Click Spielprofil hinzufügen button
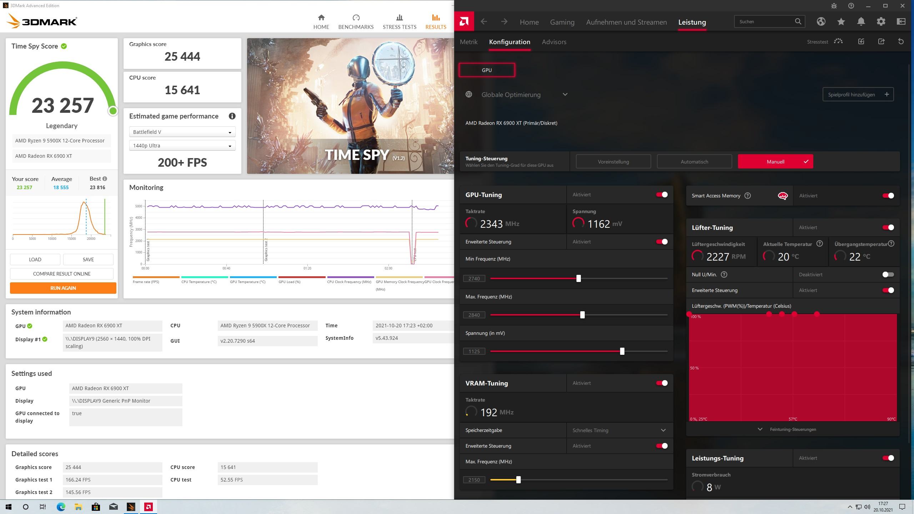 coord(858,95)
